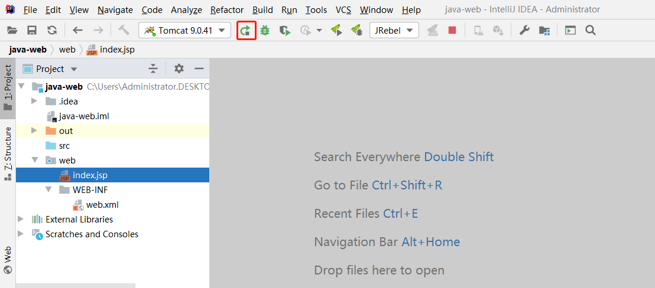The width and height of the screenshot is (655, 288).
Task: Run with Coverage shield icon
Action: tap(285, 30)
